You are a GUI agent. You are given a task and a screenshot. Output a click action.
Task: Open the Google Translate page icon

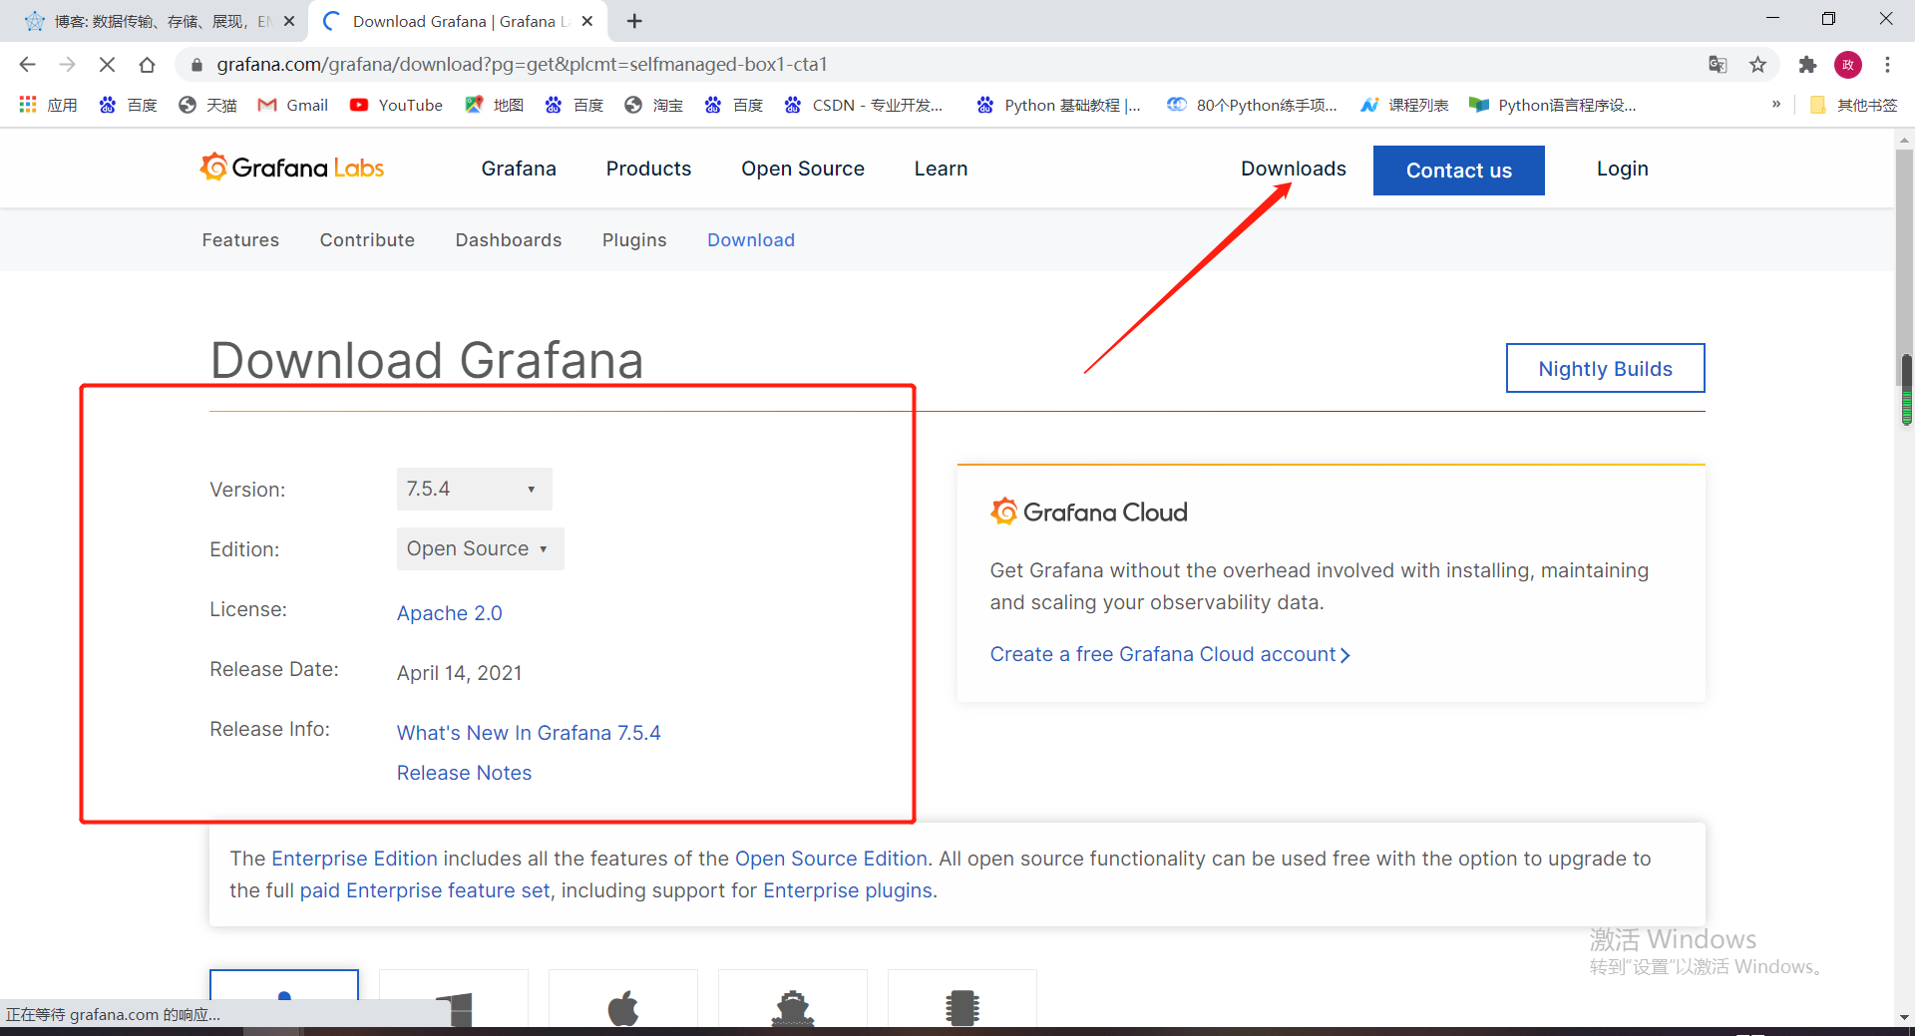click(1718, 65)
